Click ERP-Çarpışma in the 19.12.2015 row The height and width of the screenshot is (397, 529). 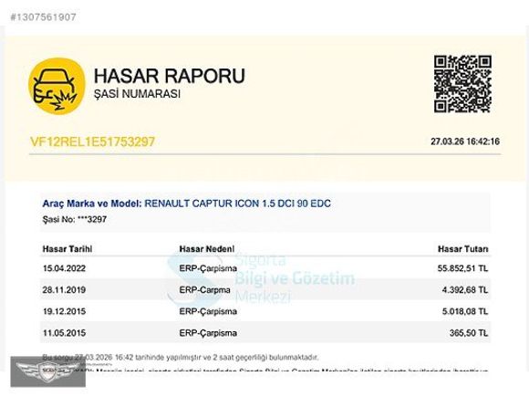208,311
